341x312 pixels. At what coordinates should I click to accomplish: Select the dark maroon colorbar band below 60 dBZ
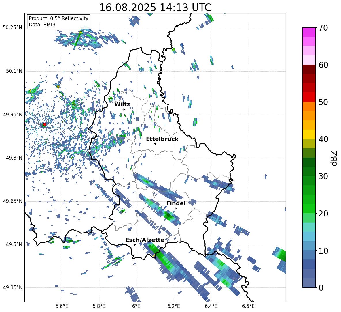pyautogui.click(x=309, y=69)
